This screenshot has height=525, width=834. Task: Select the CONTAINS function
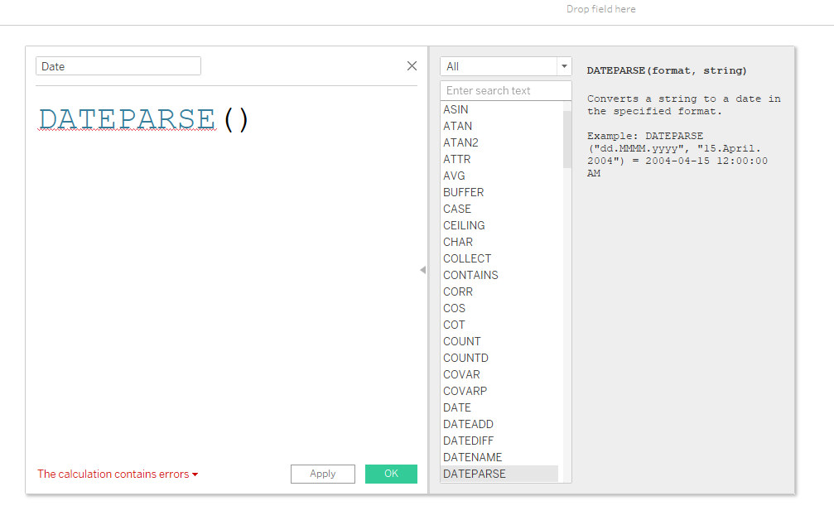pyautogui.click(x=470, y=275)
